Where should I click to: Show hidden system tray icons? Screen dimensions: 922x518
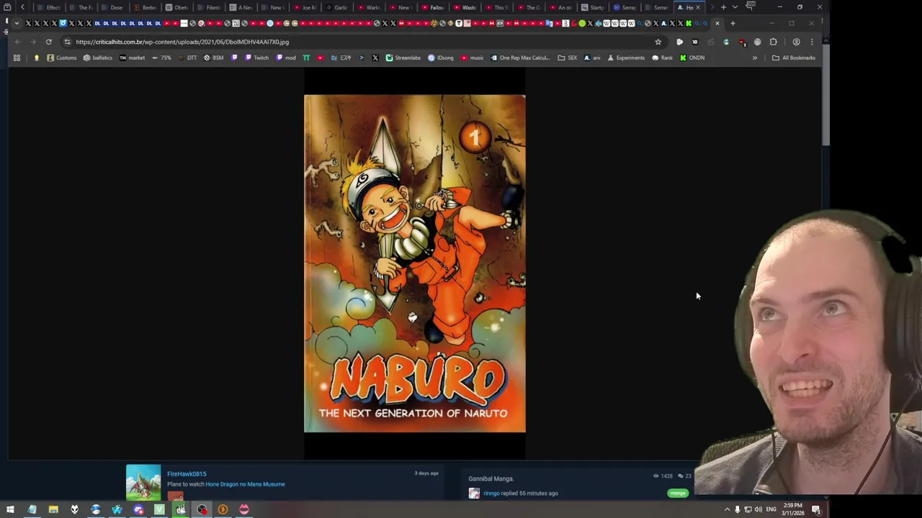coord(727,509)
